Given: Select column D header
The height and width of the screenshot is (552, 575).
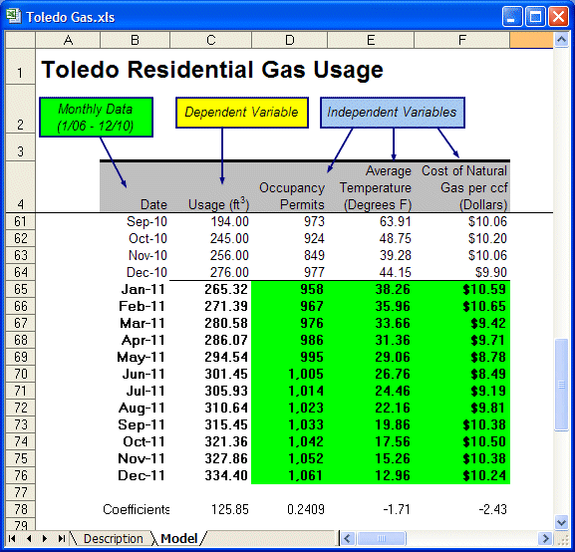Looking at the screenshot, I should coord(289,40).
